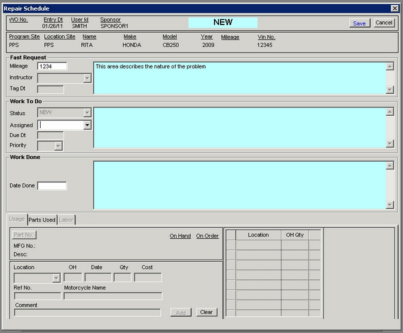Viewport: 403px width, 333px height.
Task: Click the On Hand link
Action: pyautogui.click(x=180, y=236)
